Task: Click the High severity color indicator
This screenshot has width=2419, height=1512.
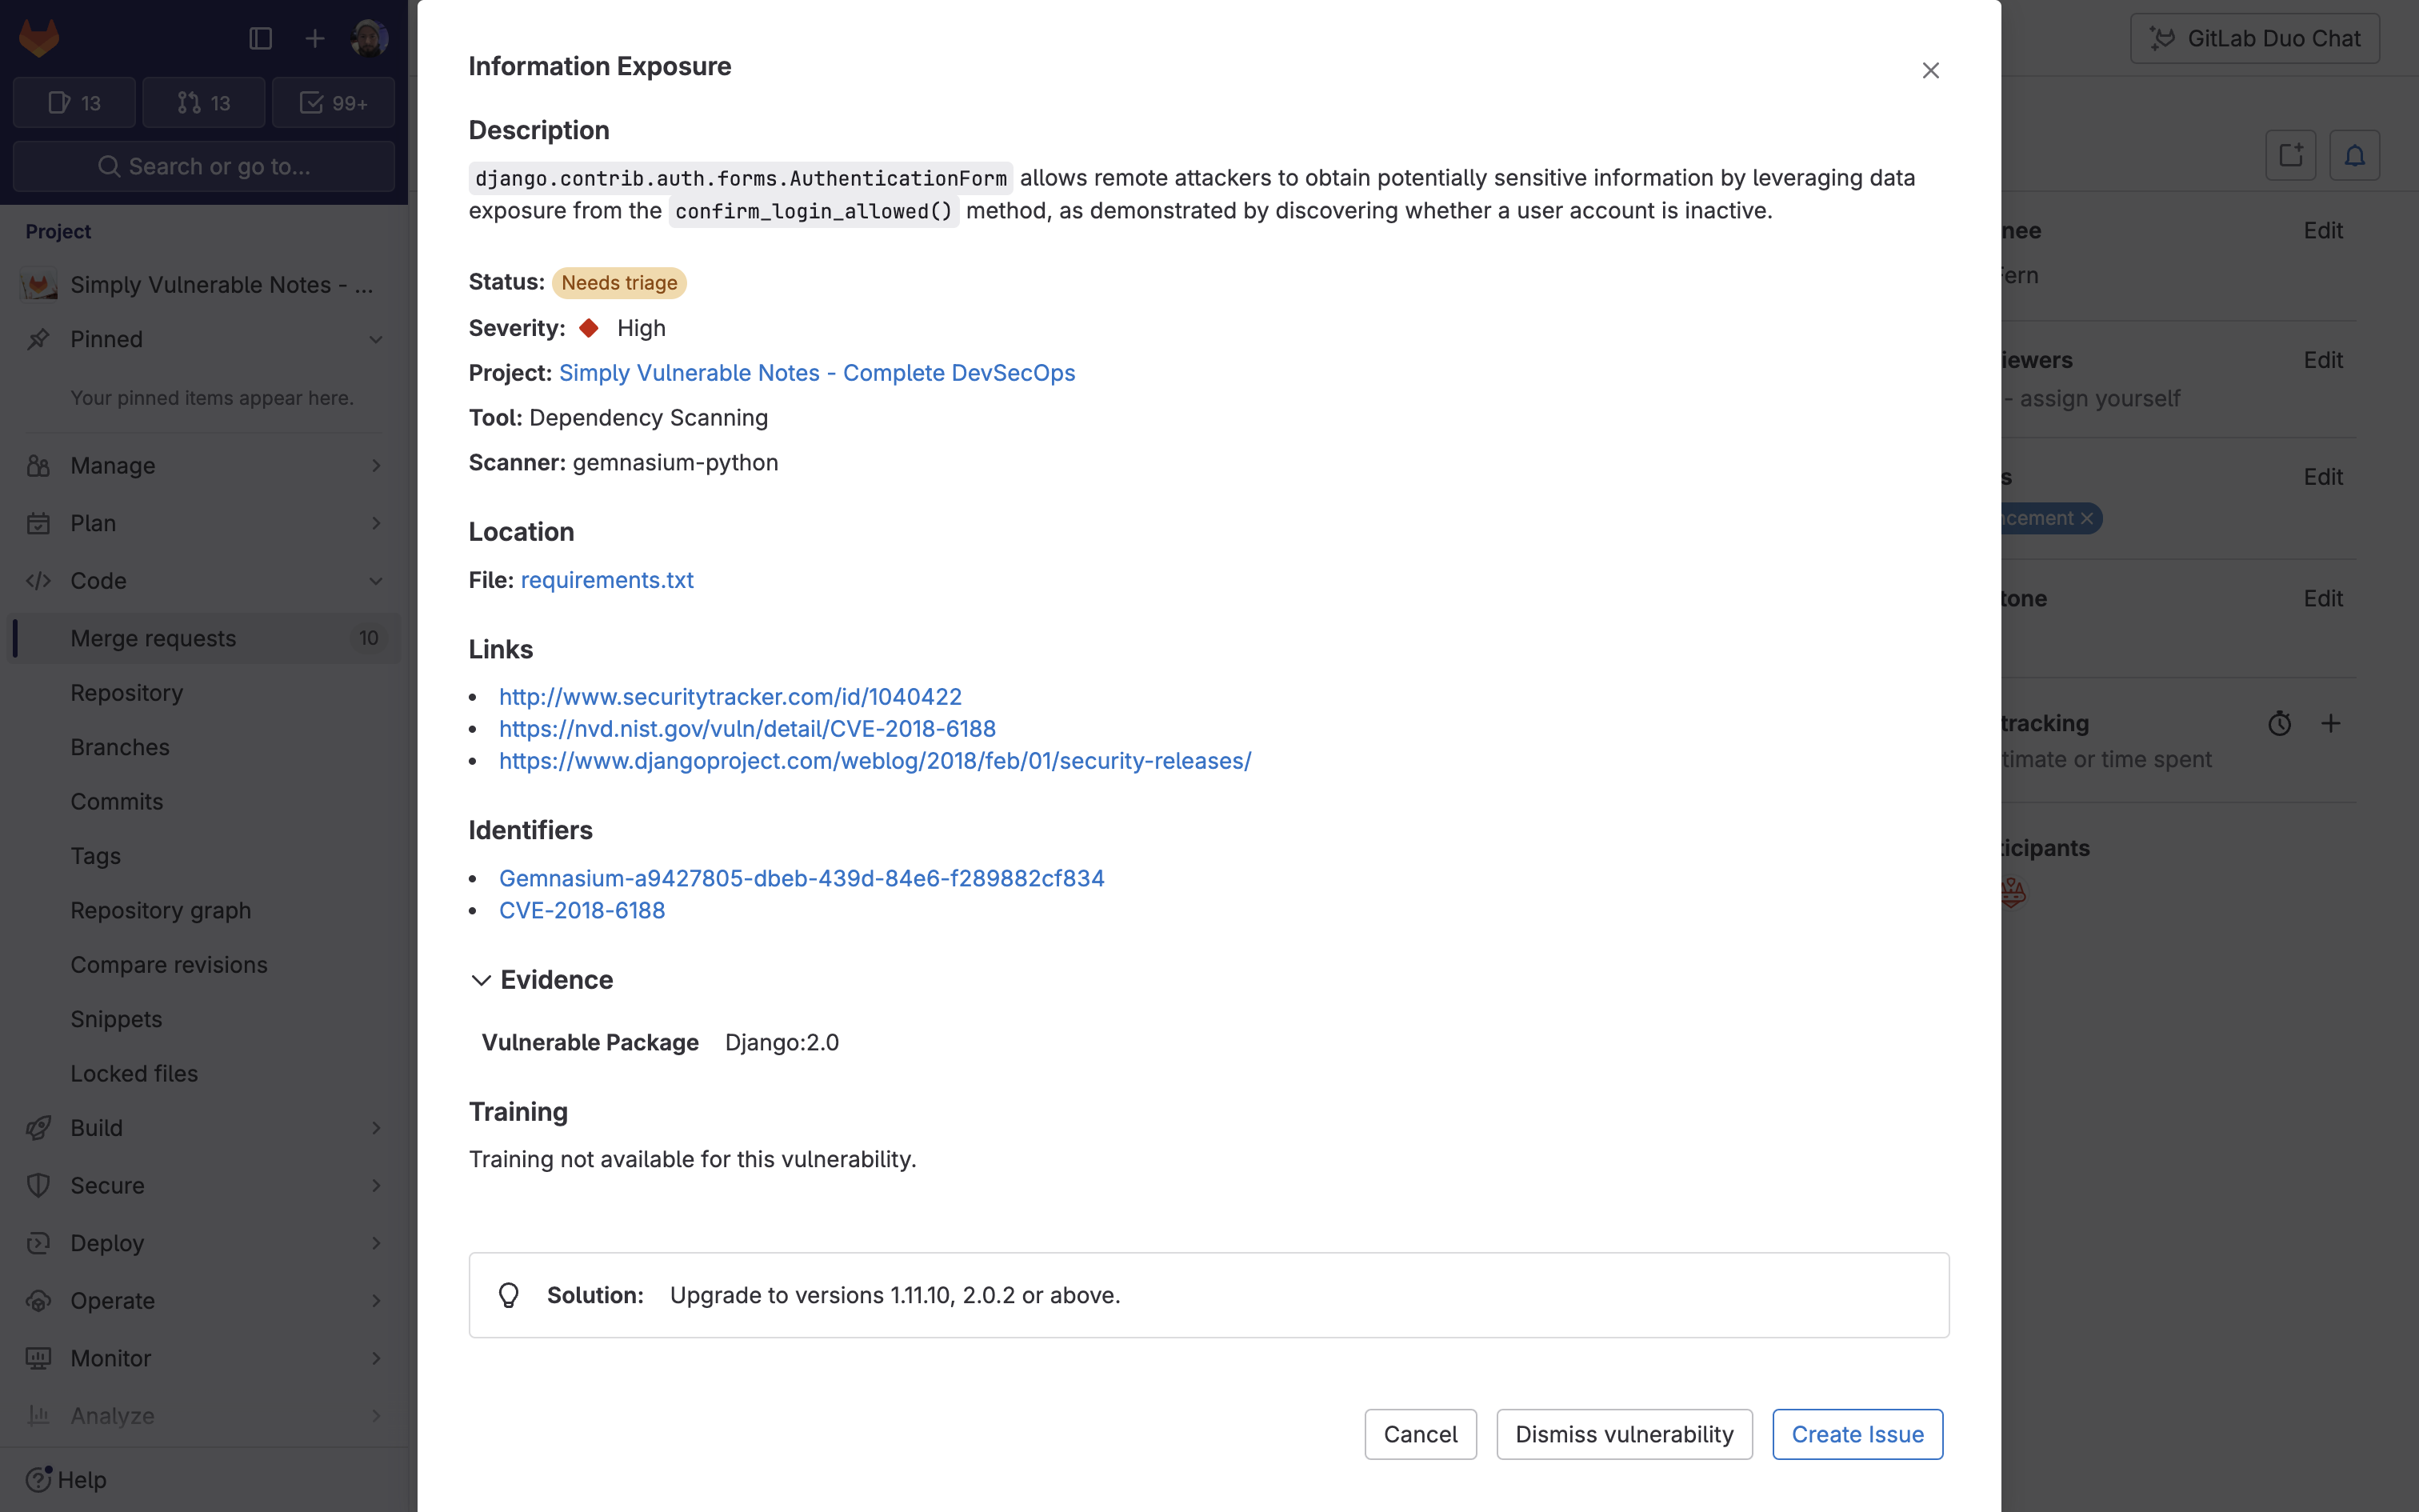Action: [590, 327]
